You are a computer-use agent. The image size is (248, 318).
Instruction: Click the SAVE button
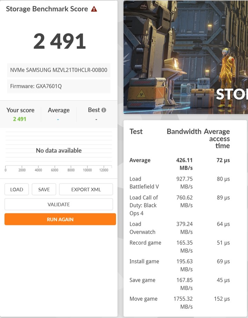pyautogui.click(x=44, y=189)
